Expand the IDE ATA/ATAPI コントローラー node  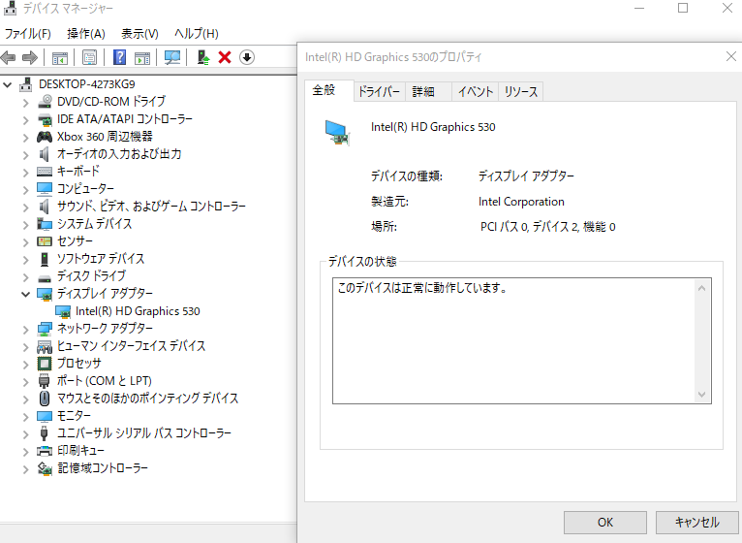click(x=25, y=120)
